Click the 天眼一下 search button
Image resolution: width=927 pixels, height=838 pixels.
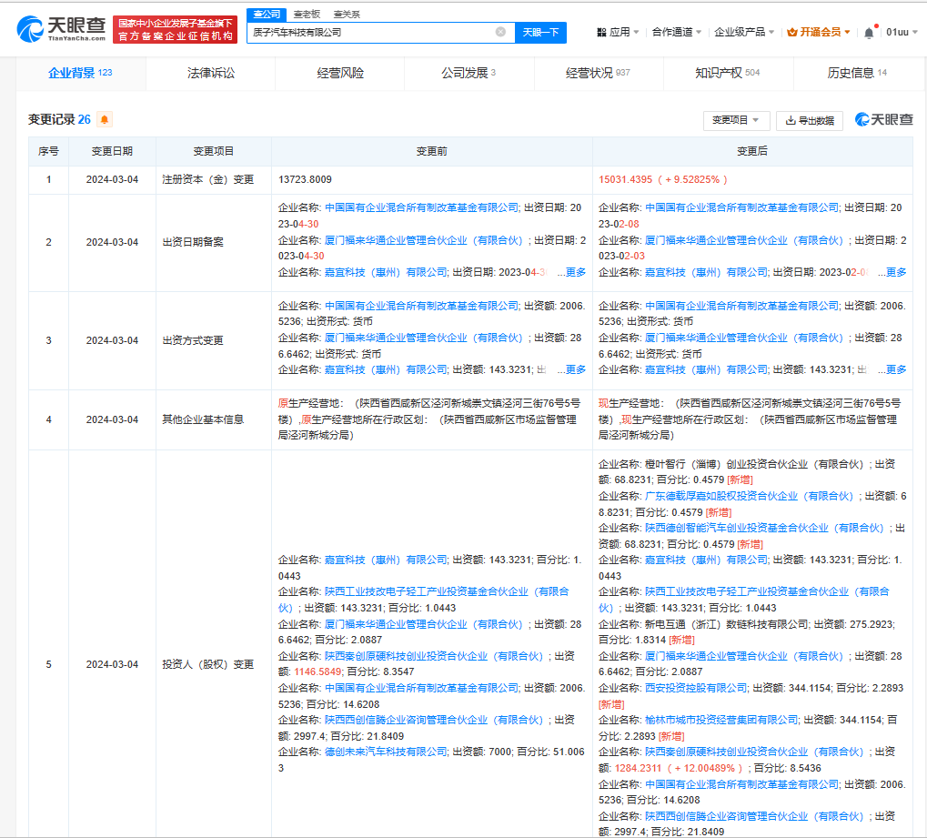[540, 33]
